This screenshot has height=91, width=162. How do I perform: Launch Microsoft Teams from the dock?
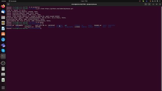[x=3, y=45]
